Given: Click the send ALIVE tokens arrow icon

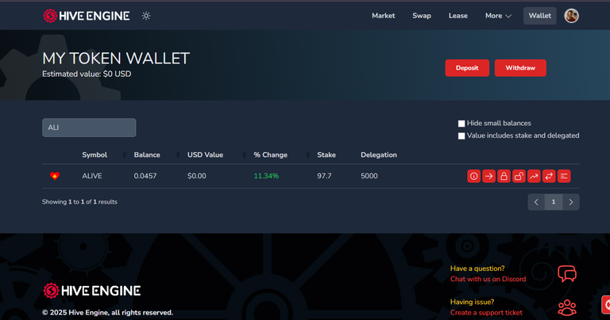Looking at the screenshot, I should click(x=488, y=176).
